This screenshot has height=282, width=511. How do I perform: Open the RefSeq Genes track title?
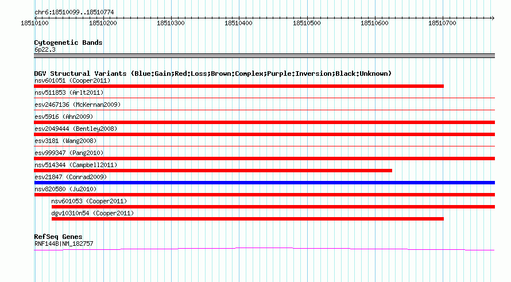(x=58, y=237)
